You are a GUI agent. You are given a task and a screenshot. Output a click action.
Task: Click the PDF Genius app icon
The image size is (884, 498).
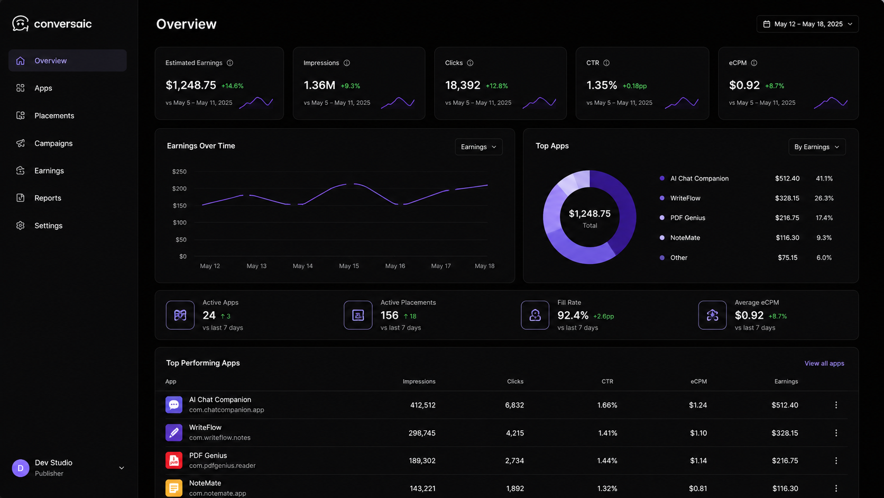click(174, 460)
